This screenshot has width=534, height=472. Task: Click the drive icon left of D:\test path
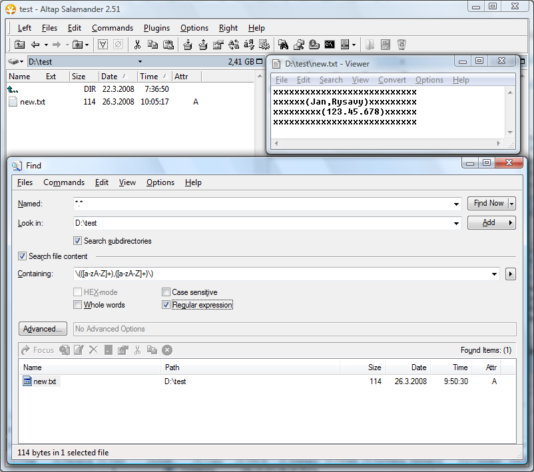(13, 62)
